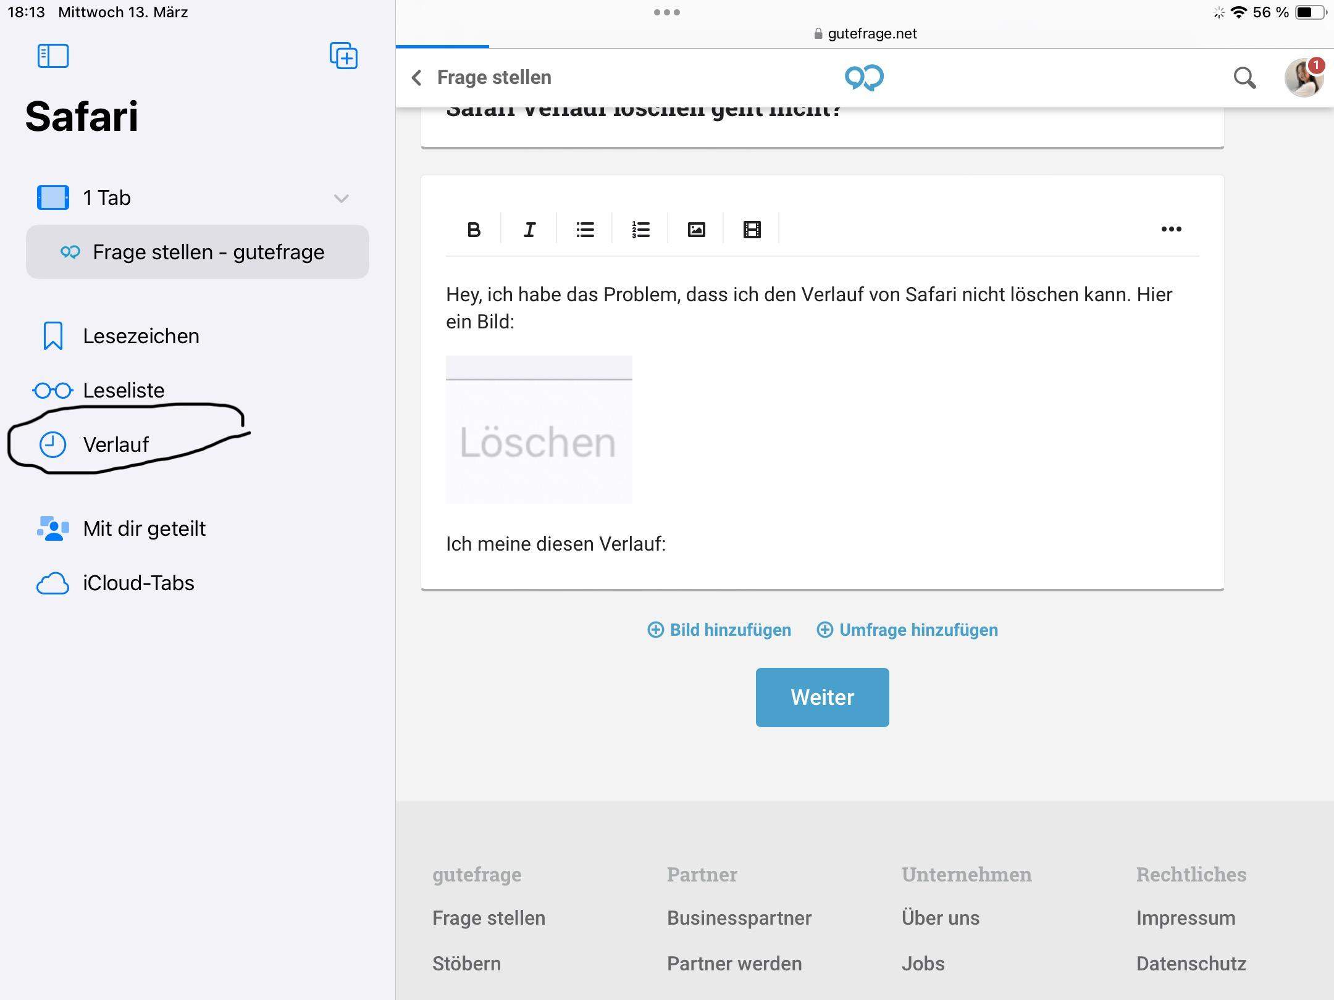
Task: Click the cloud icon beside iCloud-Tabs
Action: (x=53, y=583)
